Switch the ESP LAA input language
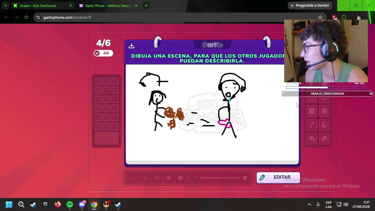The image size is (375, 211). [329, 205]
